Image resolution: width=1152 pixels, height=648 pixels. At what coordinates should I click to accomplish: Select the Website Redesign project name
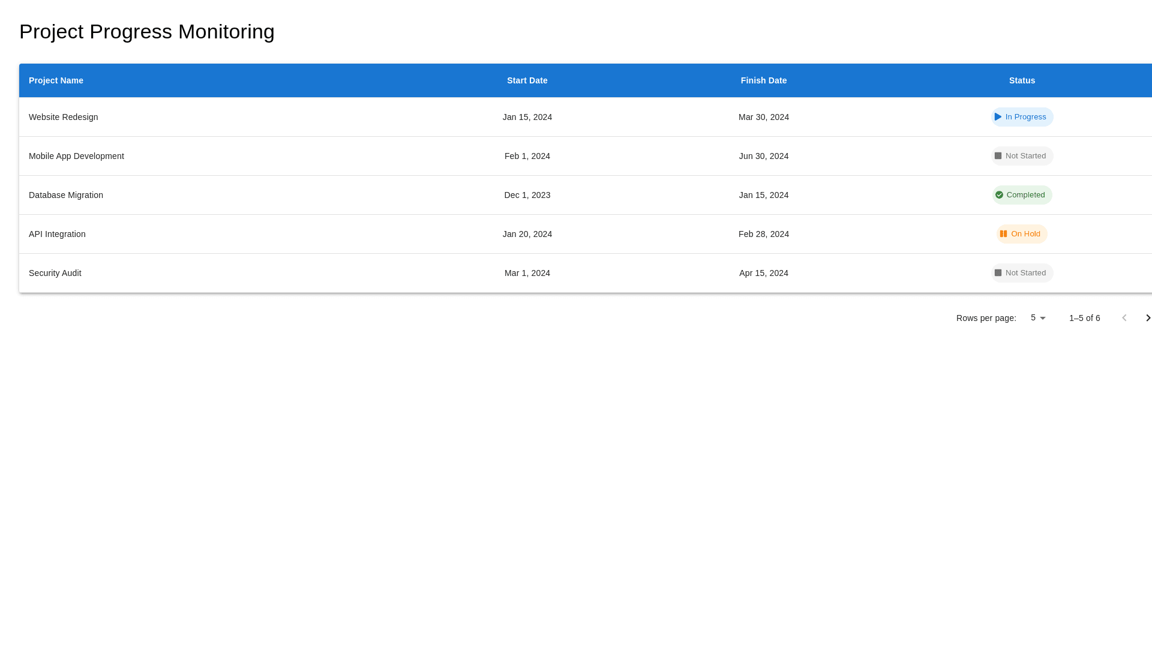(x=63, y=117)
